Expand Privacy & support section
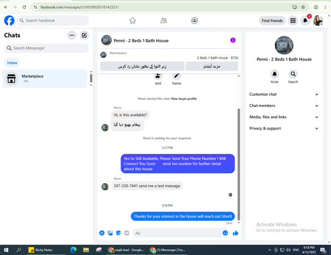 point(284,128)
